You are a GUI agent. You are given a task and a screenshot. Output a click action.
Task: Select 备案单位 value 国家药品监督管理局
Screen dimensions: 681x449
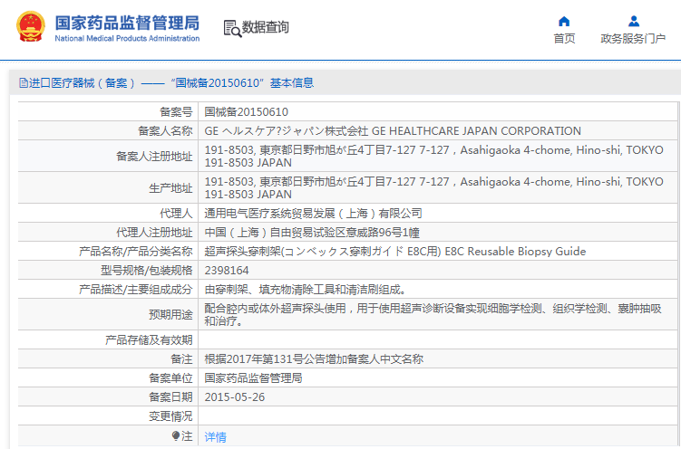click(x=253, y=377)
